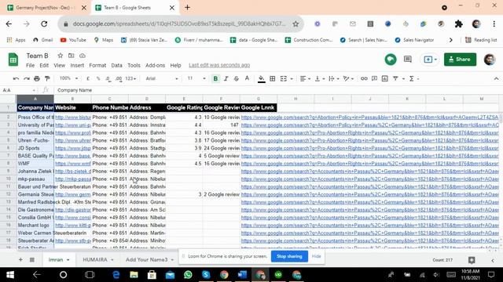
Task: Click the Merge cells icon
Action: coord(284,78)
